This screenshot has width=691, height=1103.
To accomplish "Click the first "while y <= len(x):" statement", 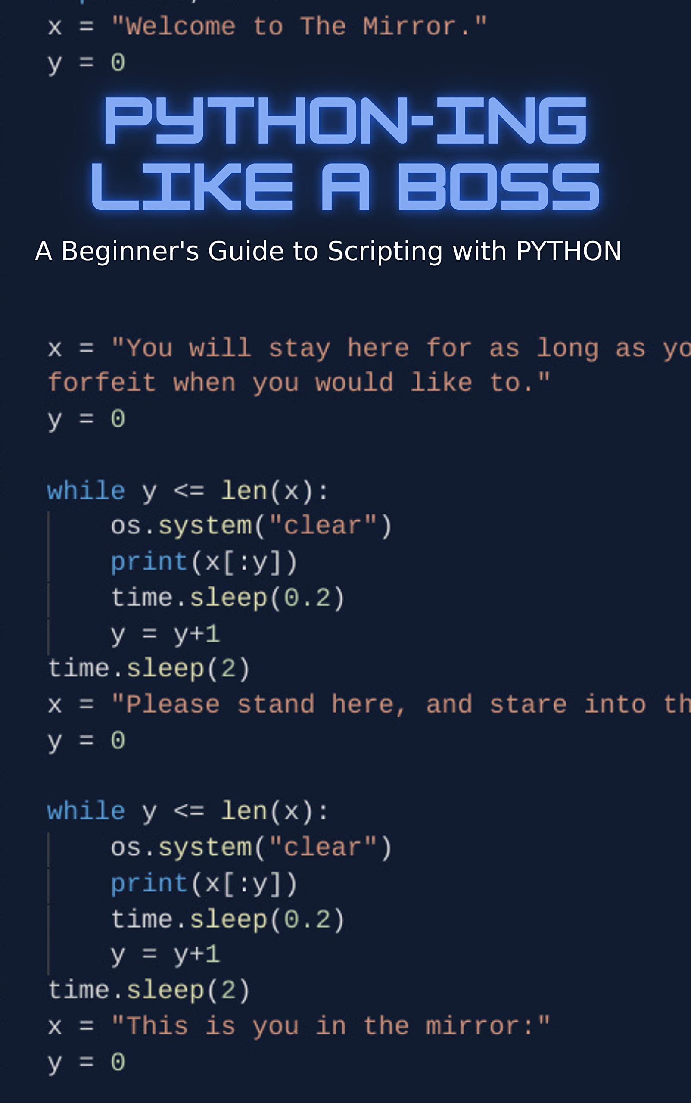I will 188,491.
